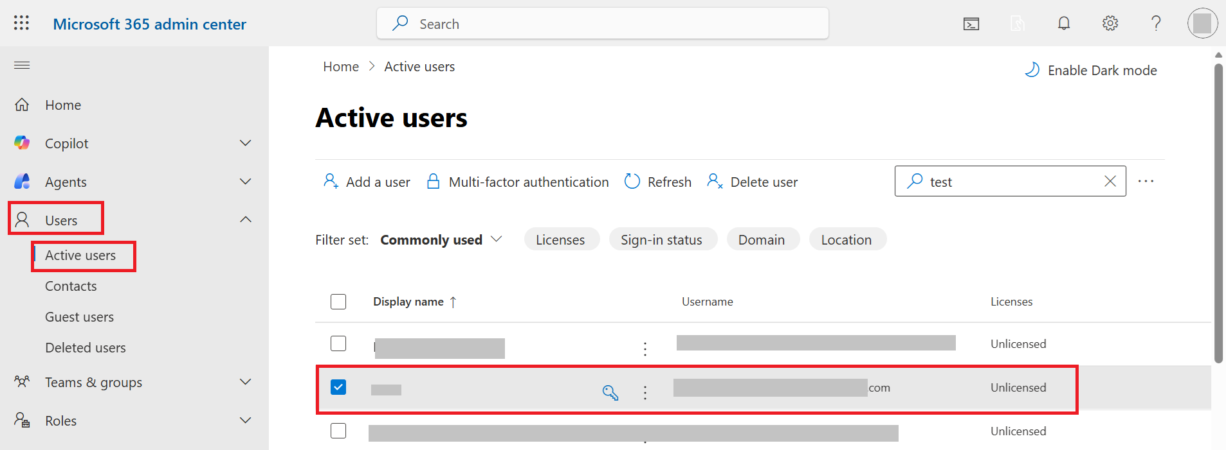Expand the Copilot menu chevron
The image size is (1226, 450).
tap(245, 143)
